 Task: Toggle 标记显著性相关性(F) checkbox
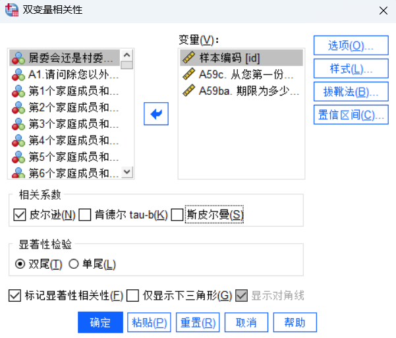point(14,296)
